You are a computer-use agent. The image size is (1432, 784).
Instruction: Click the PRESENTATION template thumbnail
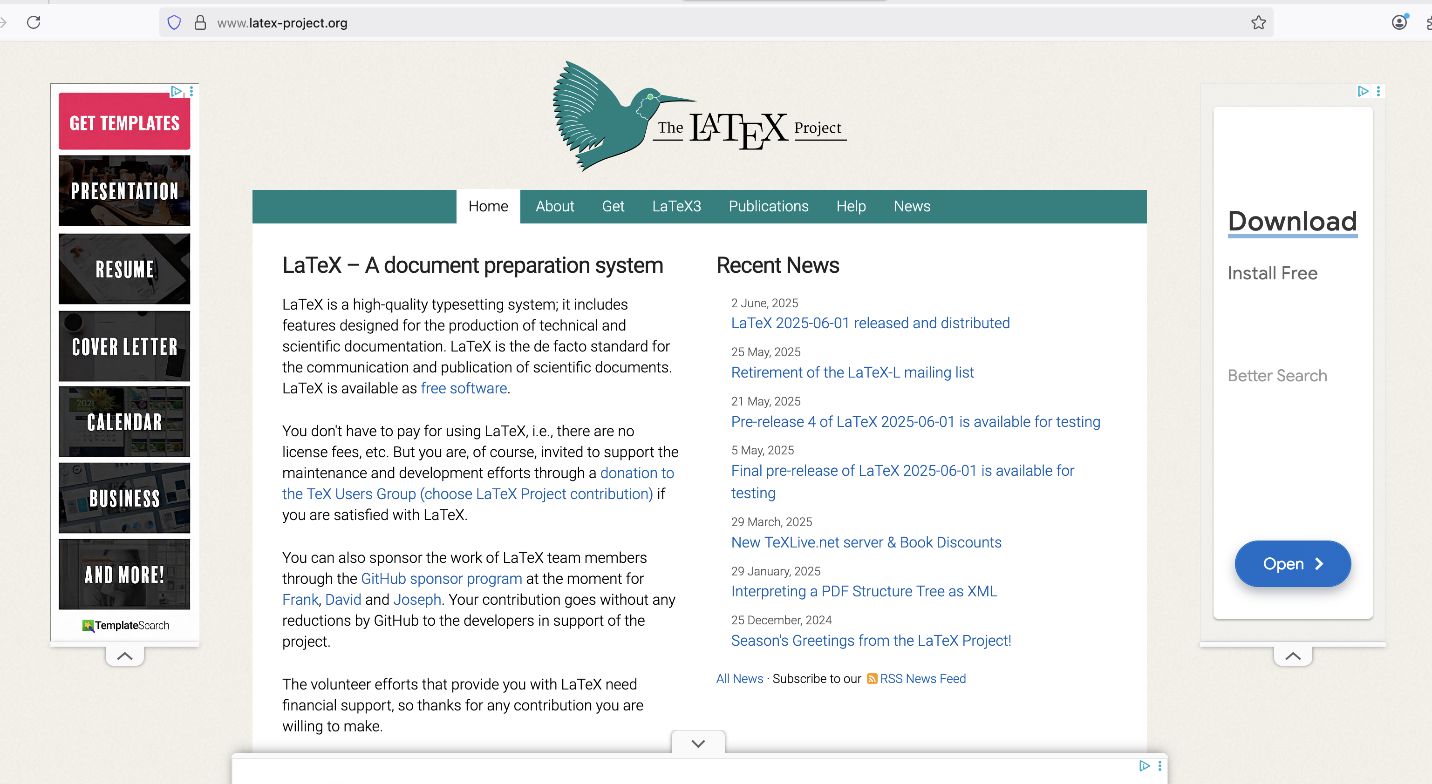124,190
